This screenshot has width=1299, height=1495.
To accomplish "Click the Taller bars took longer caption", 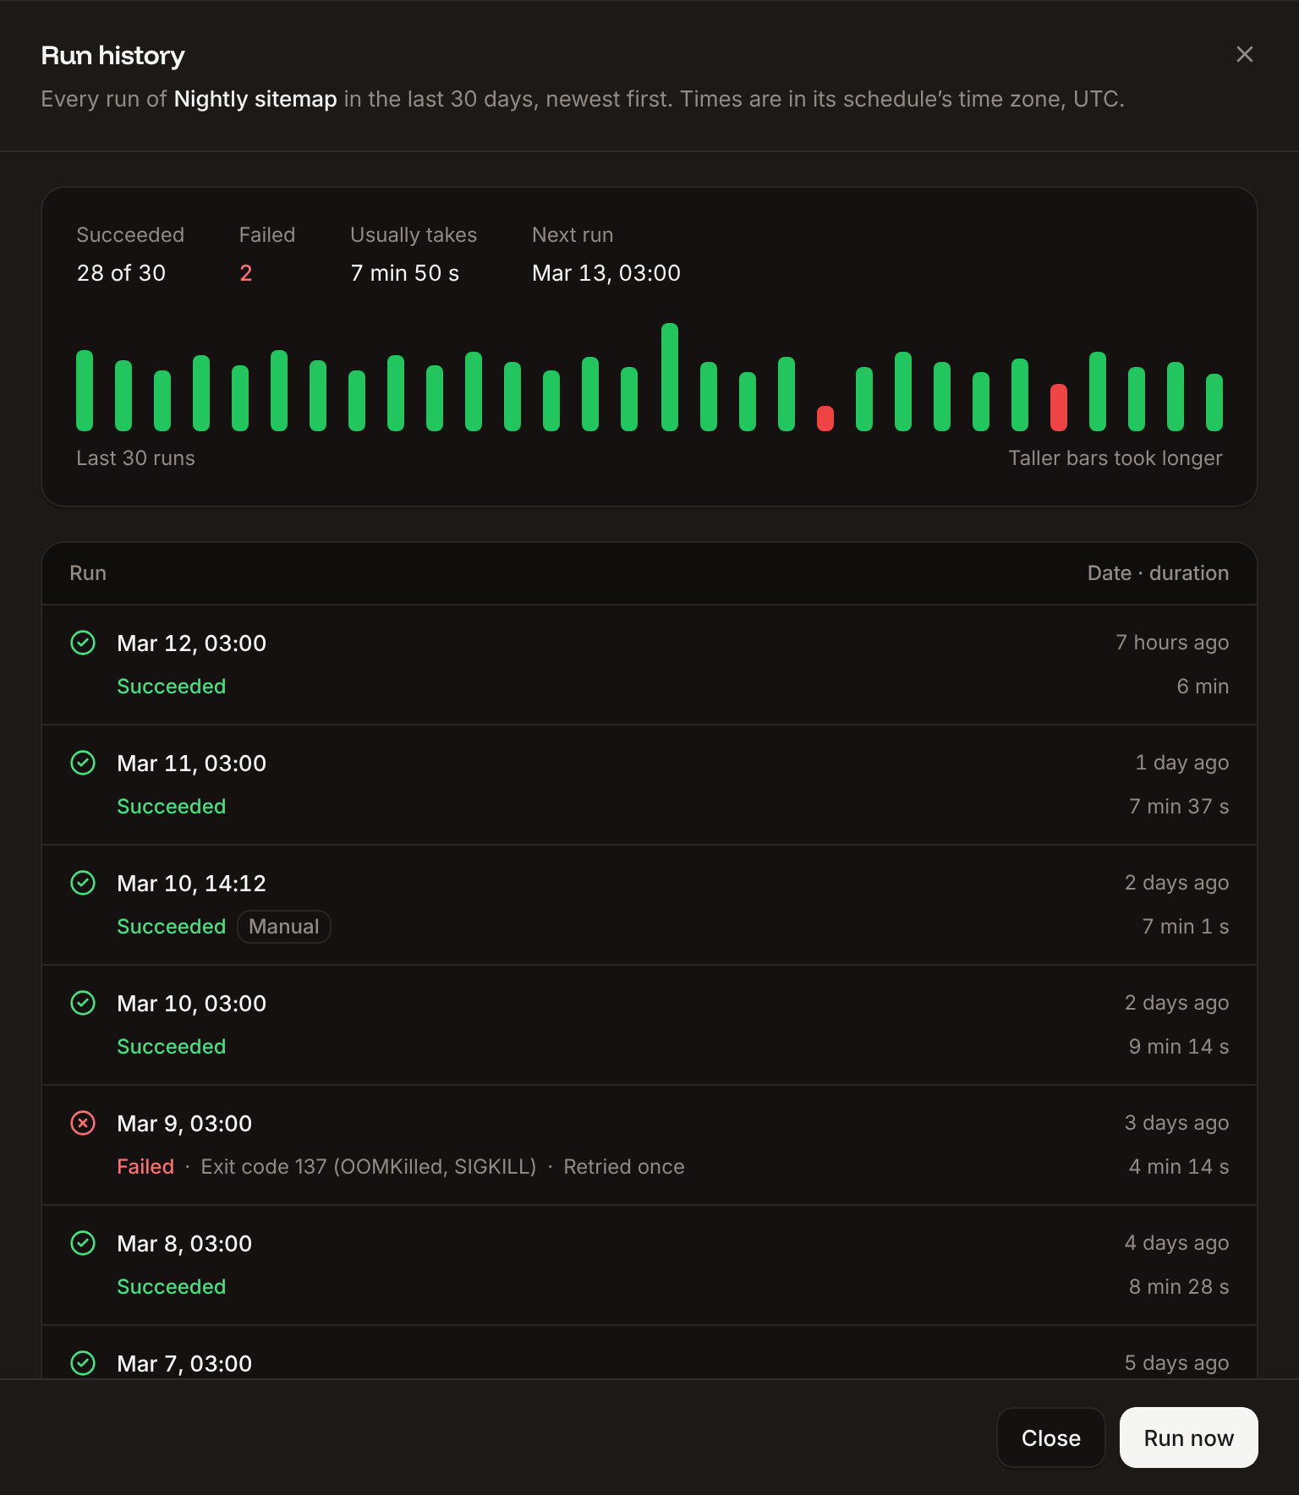I will 1115,458.
